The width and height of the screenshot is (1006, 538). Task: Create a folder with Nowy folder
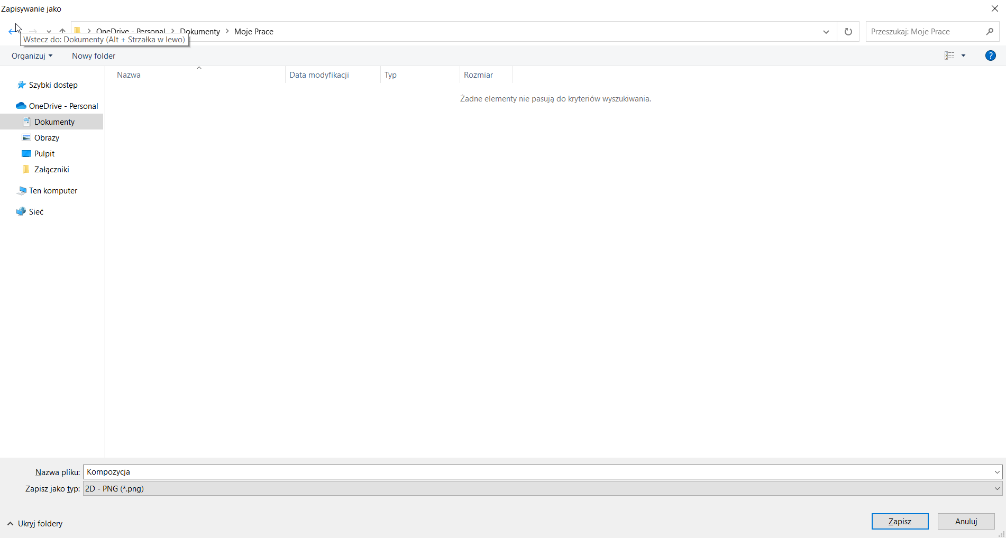point(94,55)
